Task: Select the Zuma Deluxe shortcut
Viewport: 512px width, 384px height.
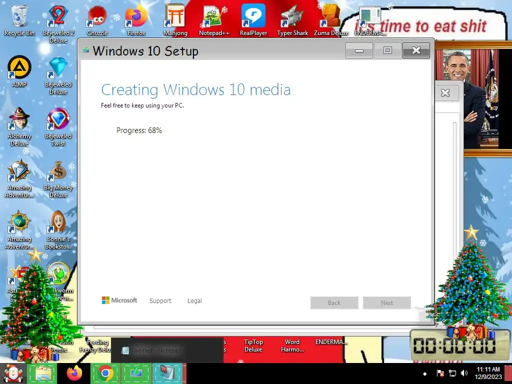Action: click(331, 20)
